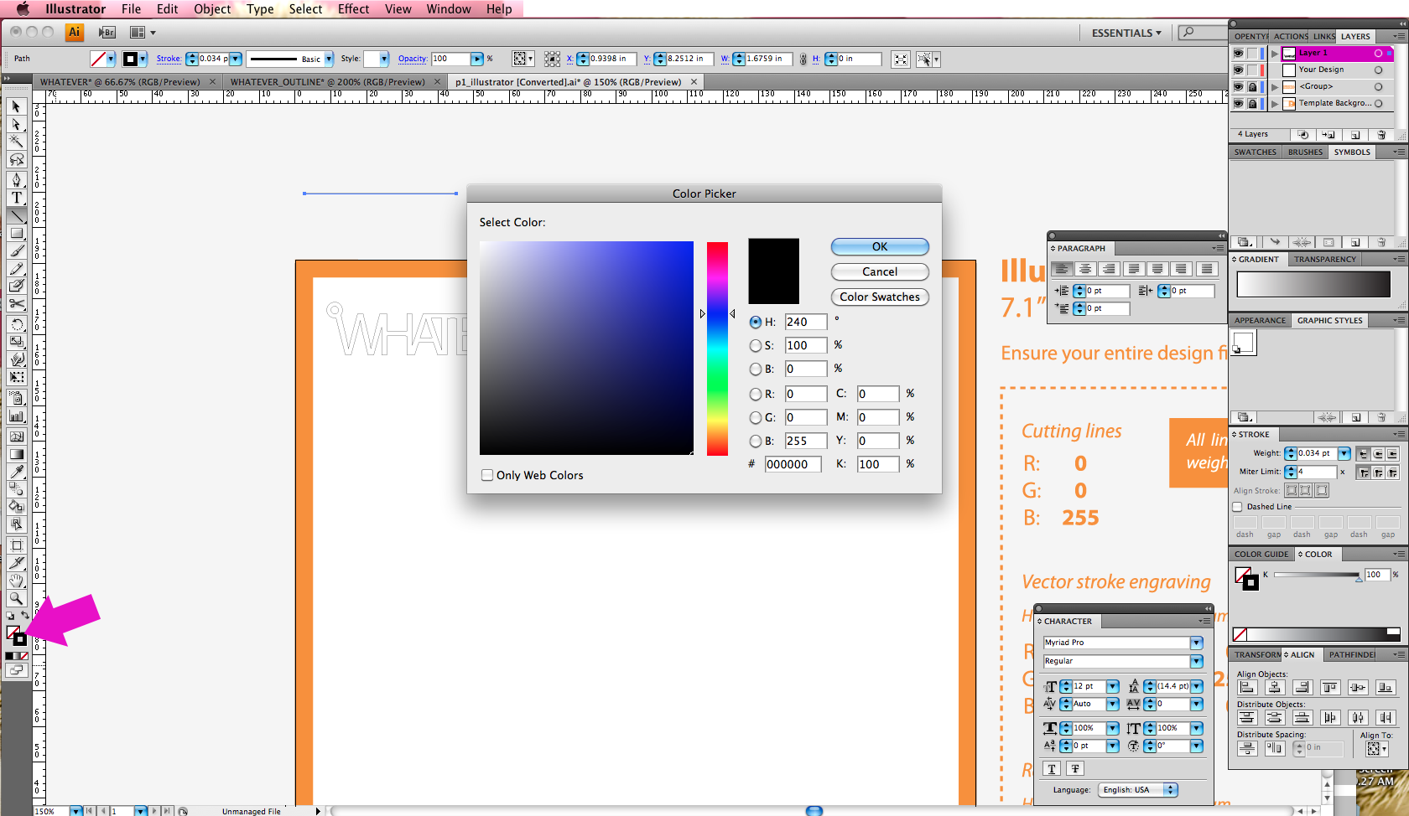Viewport: 1409px width, 816px height.
Task: Select the R red radio button
Action: coord(756,394)
